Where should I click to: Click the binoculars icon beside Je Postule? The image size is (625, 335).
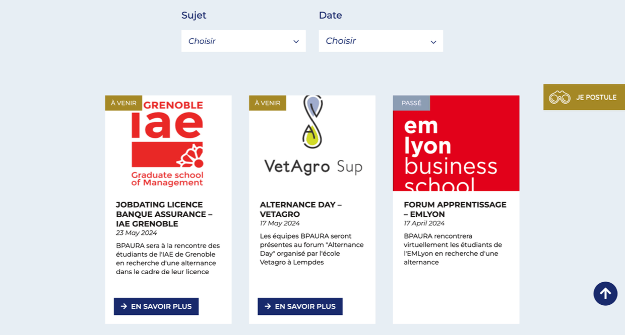coord(559,97)
